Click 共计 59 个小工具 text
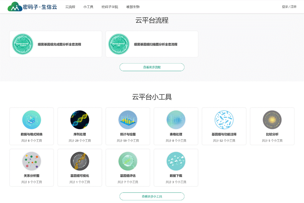 pos(128,141)
